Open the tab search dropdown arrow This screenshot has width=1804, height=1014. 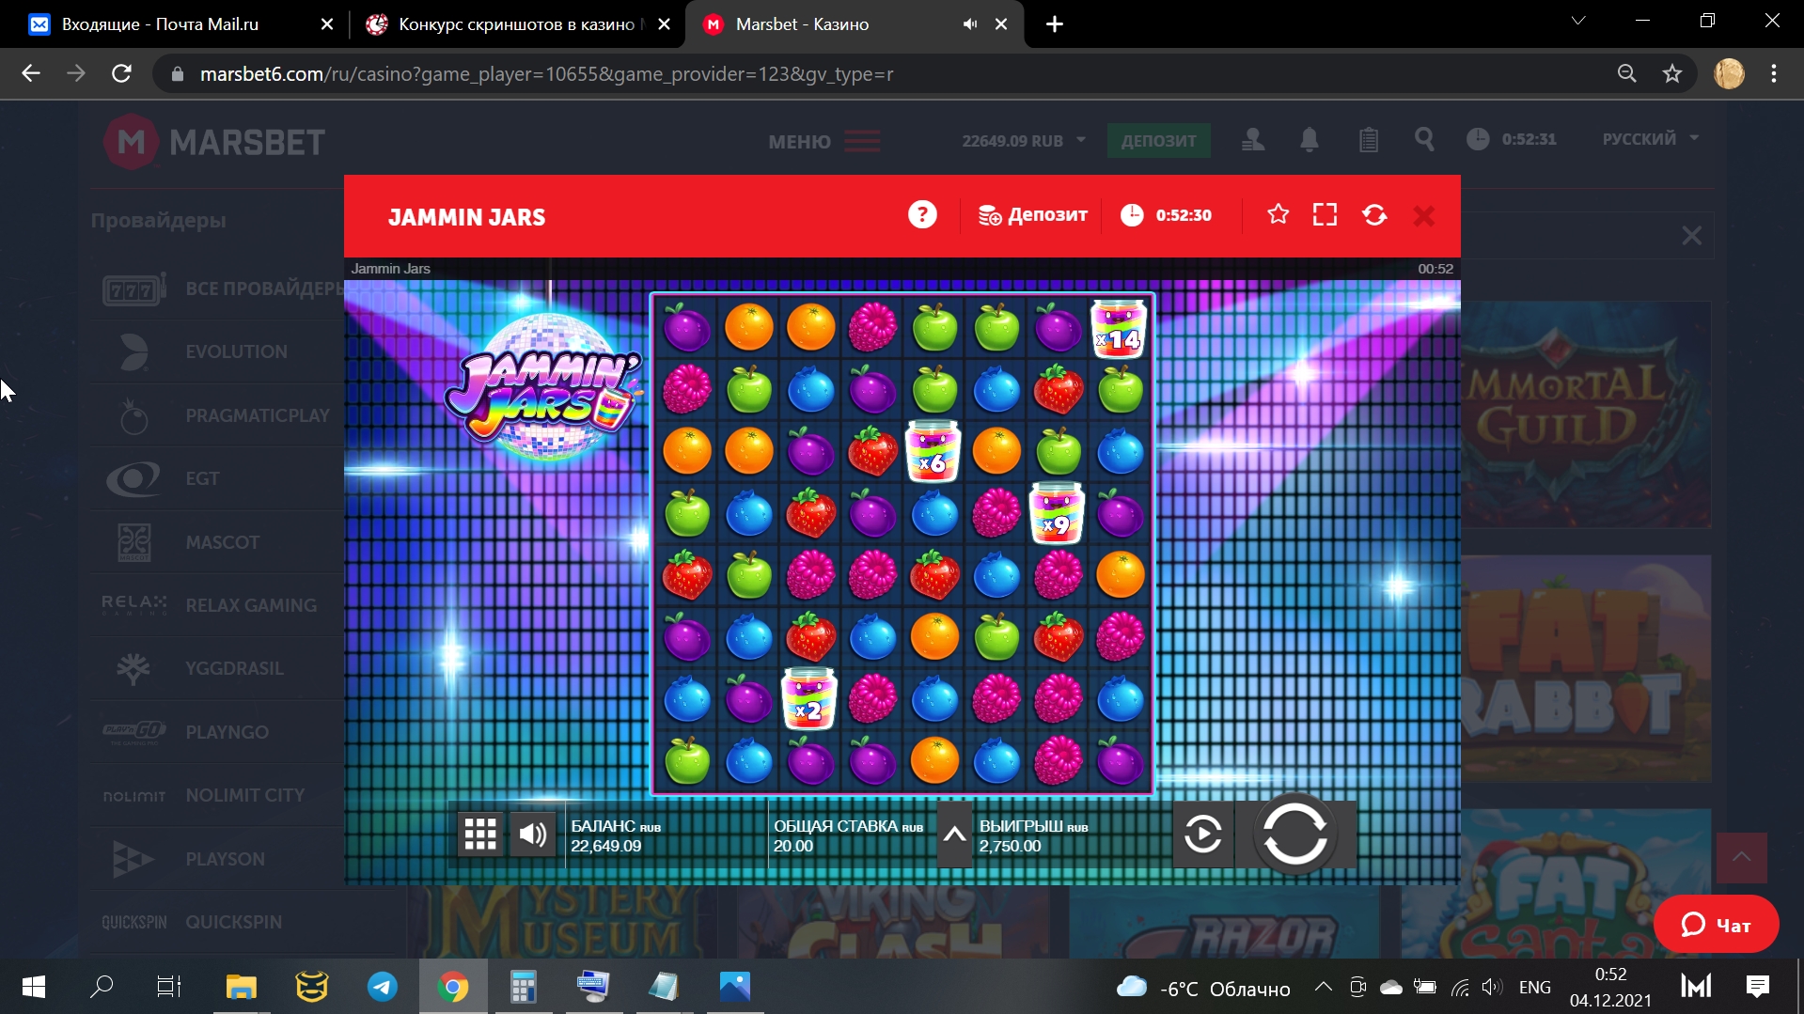pyautogui.click(x=1578, y=21)
